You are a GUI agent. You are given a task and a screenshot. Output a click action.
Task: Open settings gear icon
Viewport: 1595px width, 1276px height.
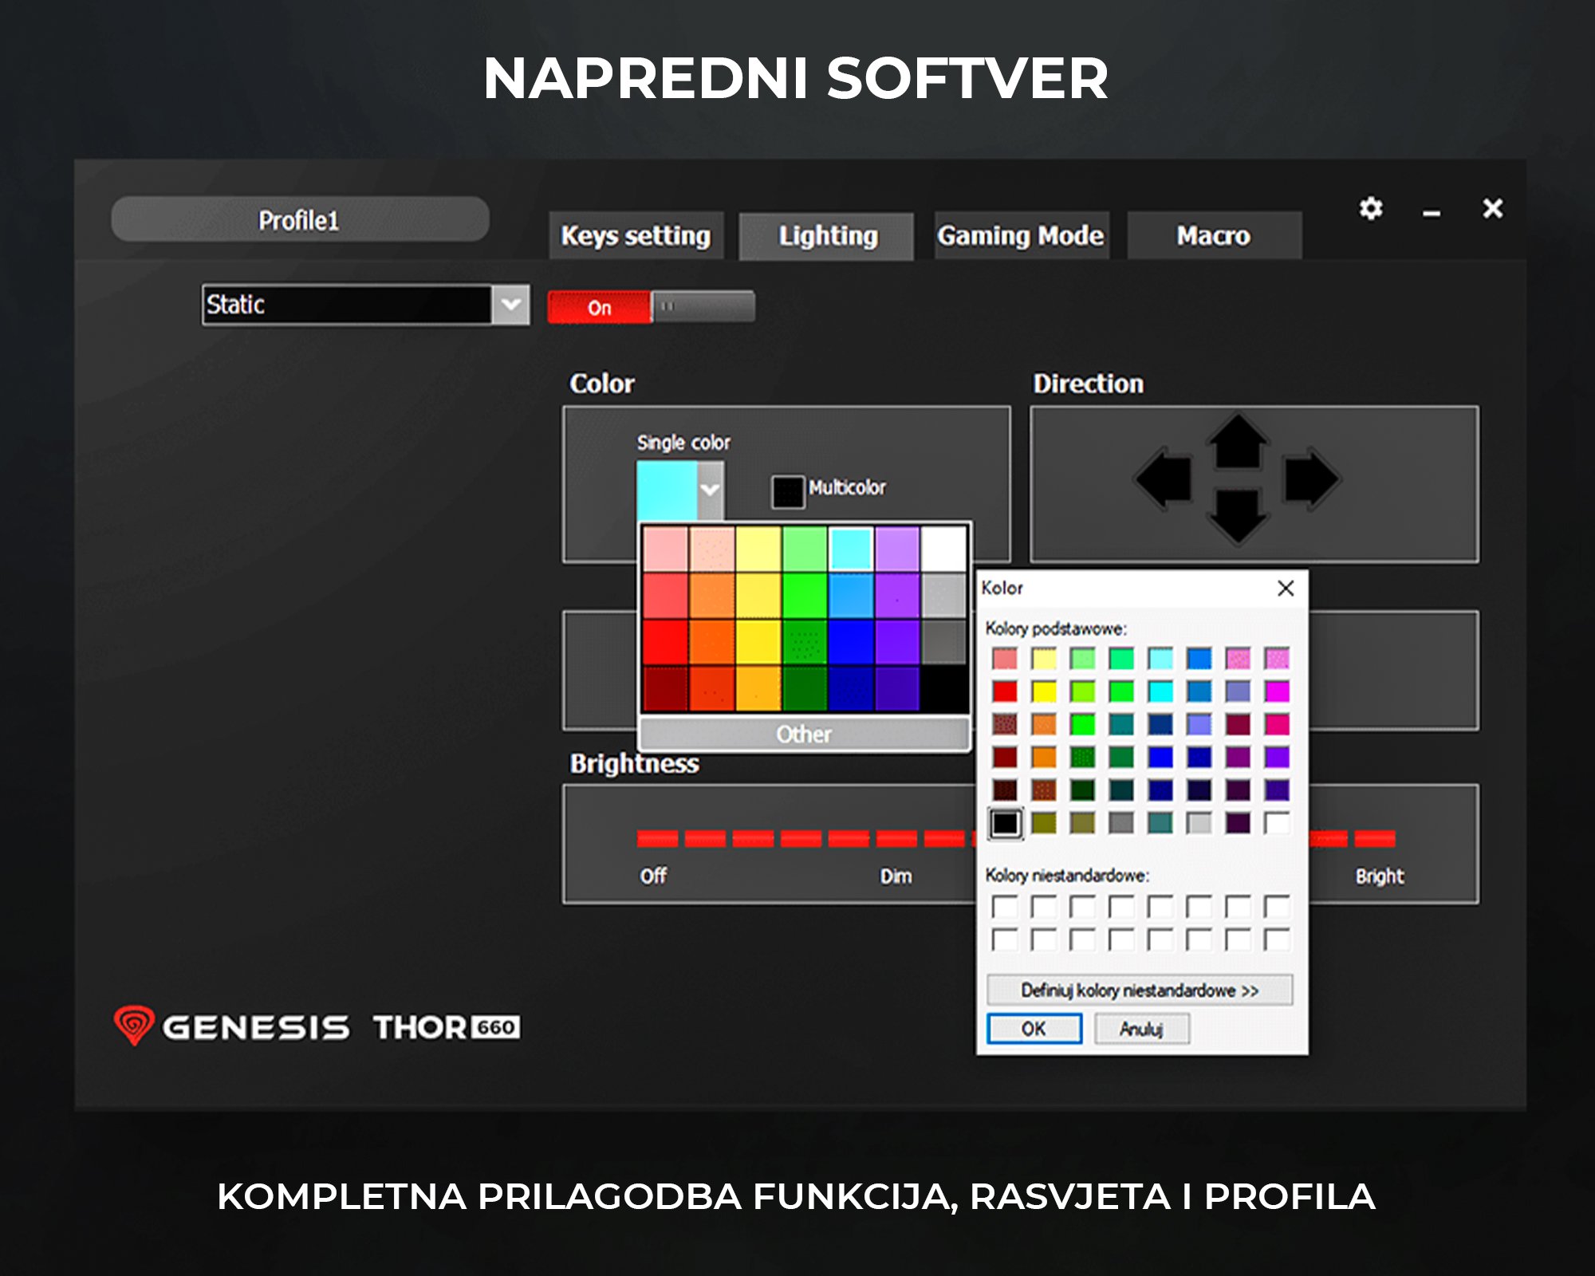(1370, 209)
